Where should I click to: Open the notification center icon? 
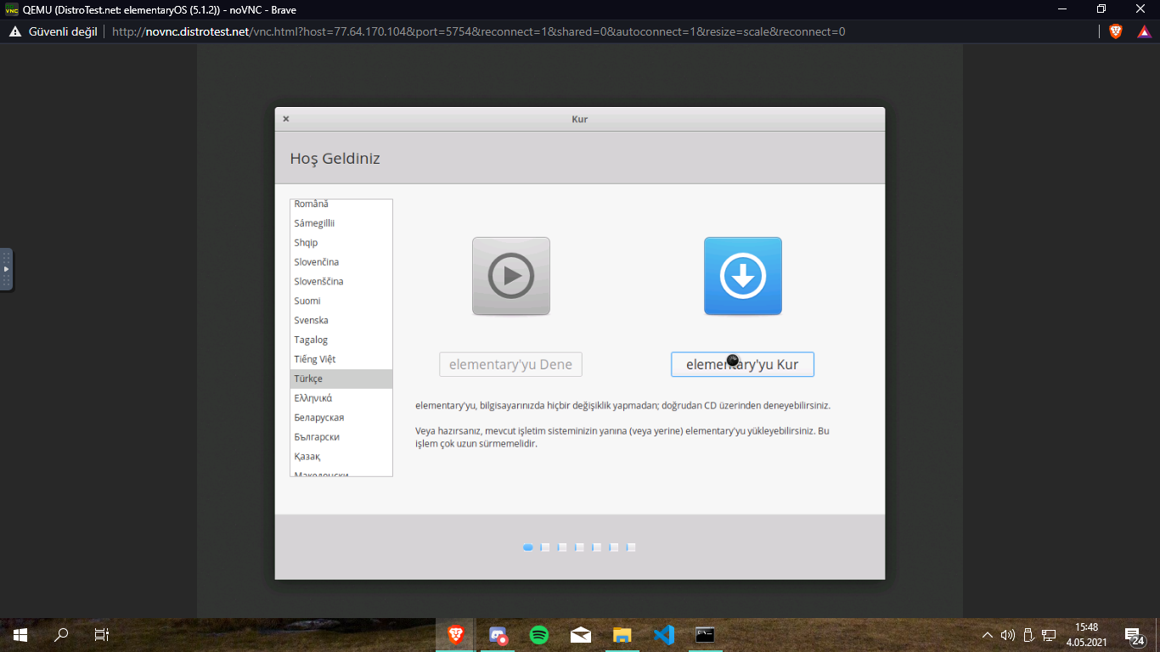coord(1135,635)
